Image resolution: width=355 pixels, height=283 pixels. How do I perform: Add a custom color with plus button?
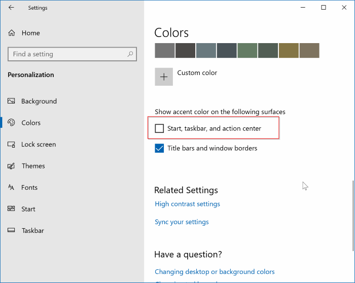coord(164,77)
